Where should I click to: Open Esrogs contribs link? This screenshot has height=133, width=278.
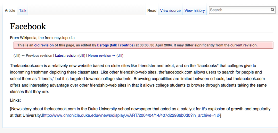[x=126, y=45]
